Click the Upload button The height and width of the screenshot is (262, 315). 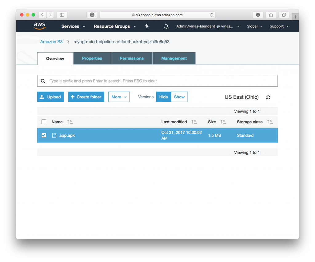(50, 97)
